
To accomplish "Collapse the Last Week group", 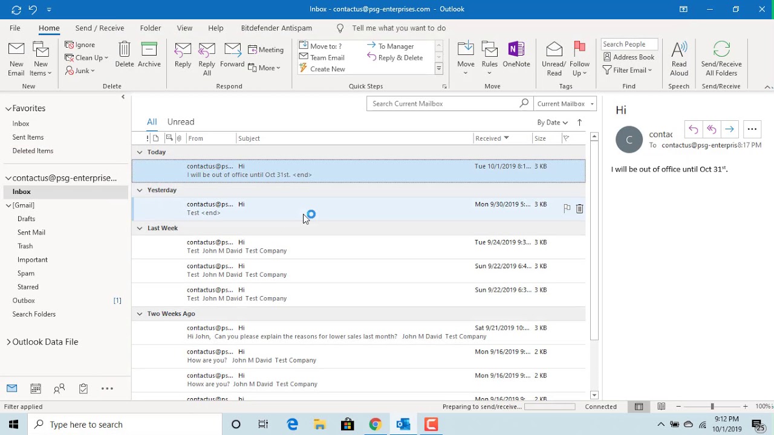I will coord(140,228).
